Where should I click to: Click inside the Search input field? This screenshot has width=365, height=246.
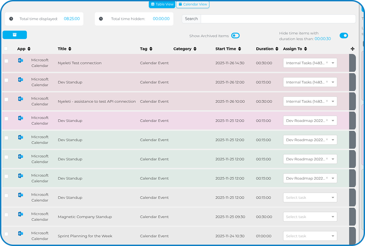click(x=278, y=19)
